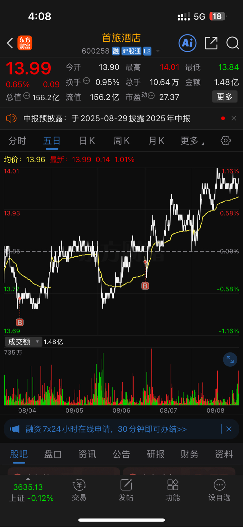Switch to 财务 tab

tap(190, 454)
